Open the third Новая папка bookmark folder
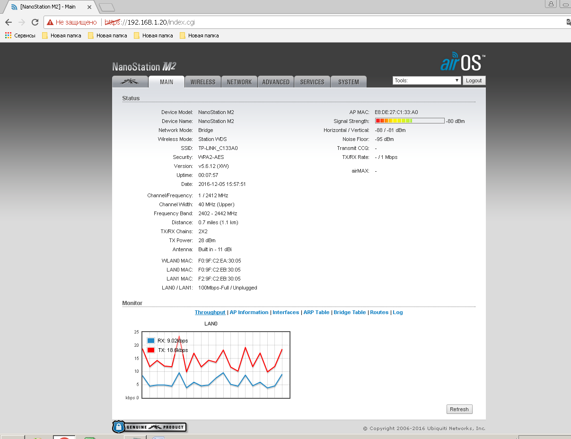Screen dimensions: 571x439 (x=153, y=35)
